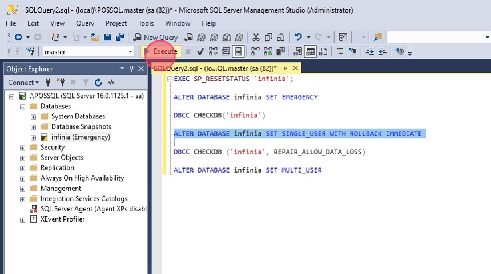Expand the Server Objects folder

22,158
